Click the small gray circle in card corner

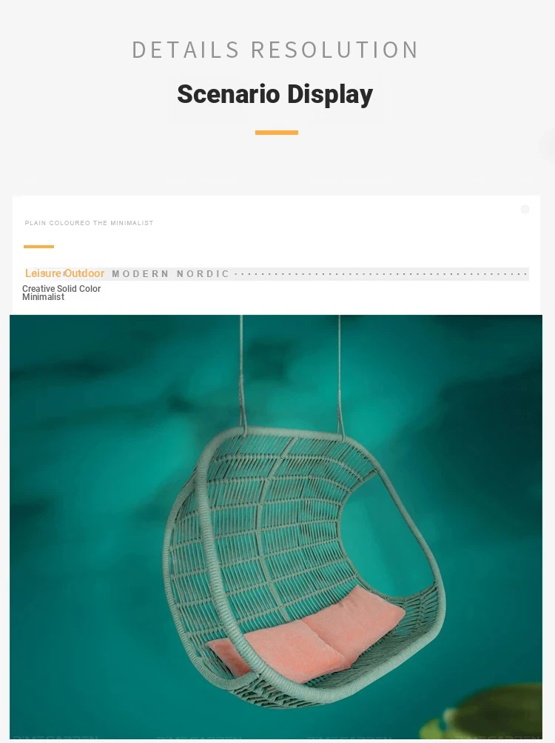525,210
